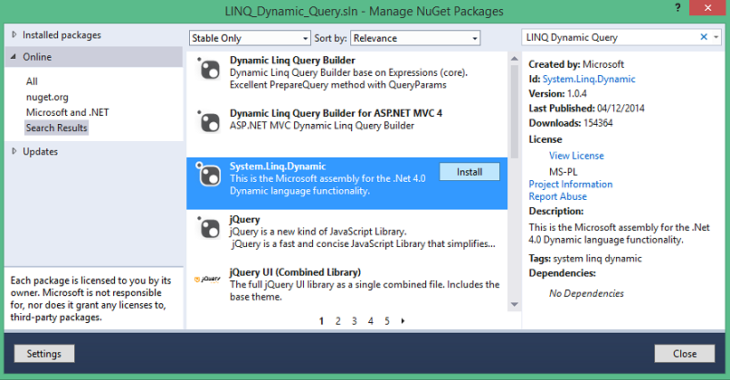
Task: Click the Version 1.0.4 text
Action: (x=557, y=93)
